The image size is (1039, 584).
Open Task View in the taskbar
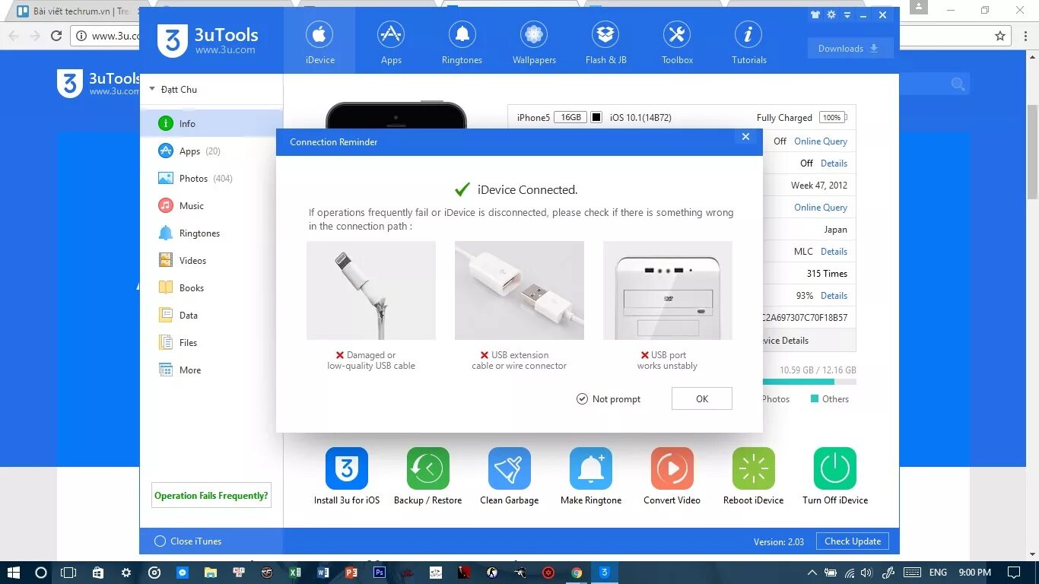68,573
